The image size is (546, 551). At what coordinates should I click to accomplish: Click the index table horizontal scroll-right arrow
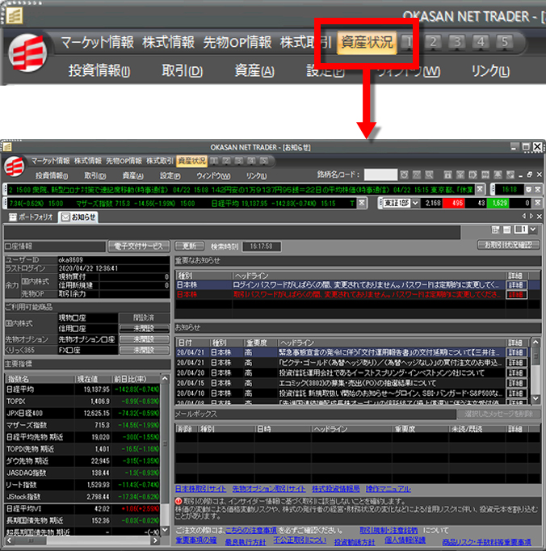tap(155, 540)
